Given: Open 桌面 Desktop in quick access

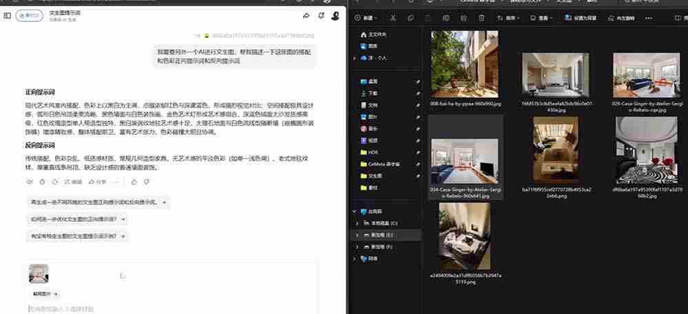Looking at the screenshot, I should [x=369, y=81].
